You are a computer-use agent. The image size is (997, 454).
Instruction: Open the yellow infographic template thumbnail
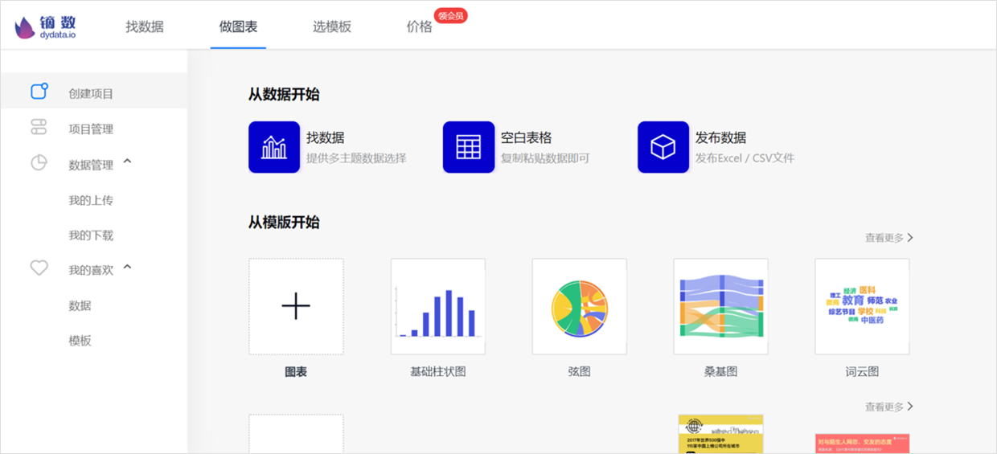click(720, 434)
